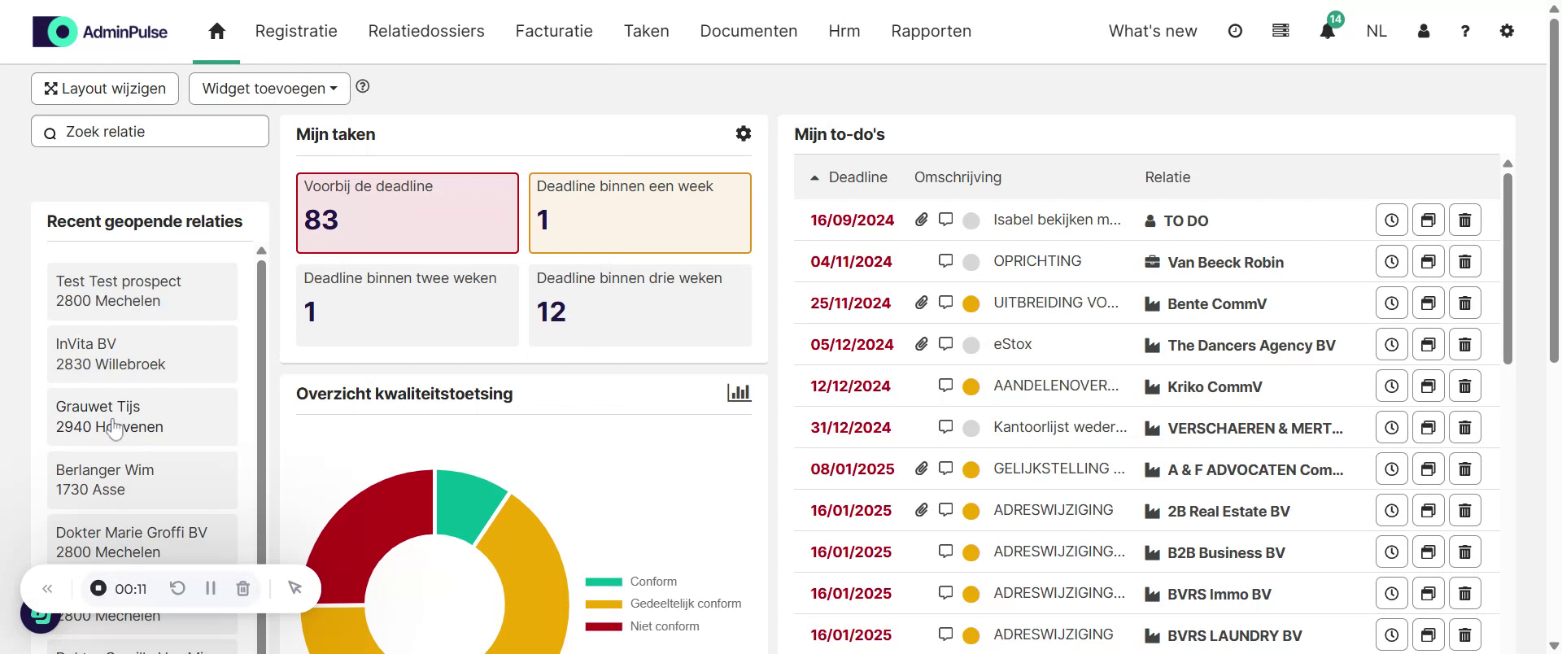Open NL language selector
Image resolution: width=1562 pixels, height=654 pixels.
[1376, 31]
